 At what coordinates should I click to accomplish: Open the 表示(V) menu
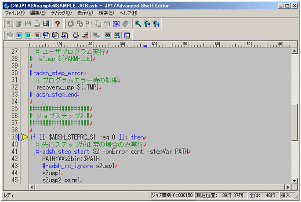(85, 13)
